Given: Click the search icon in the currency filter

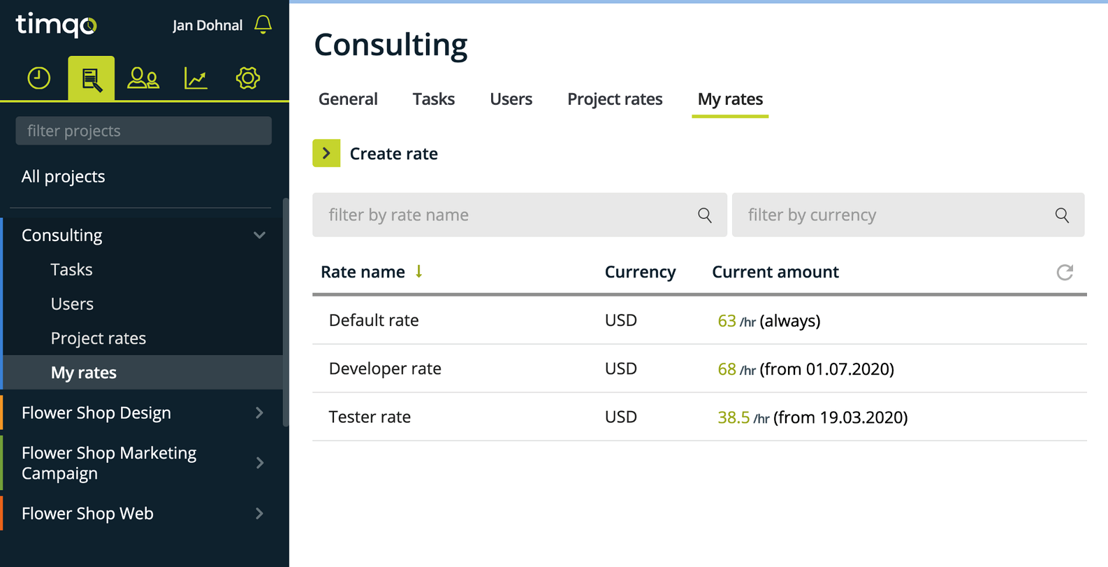Looking at the screenshot, I should point(1062,215).
